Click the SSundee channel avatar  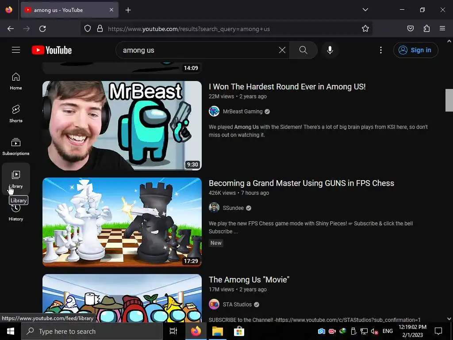pyautogui.click(x=214, y=208)
